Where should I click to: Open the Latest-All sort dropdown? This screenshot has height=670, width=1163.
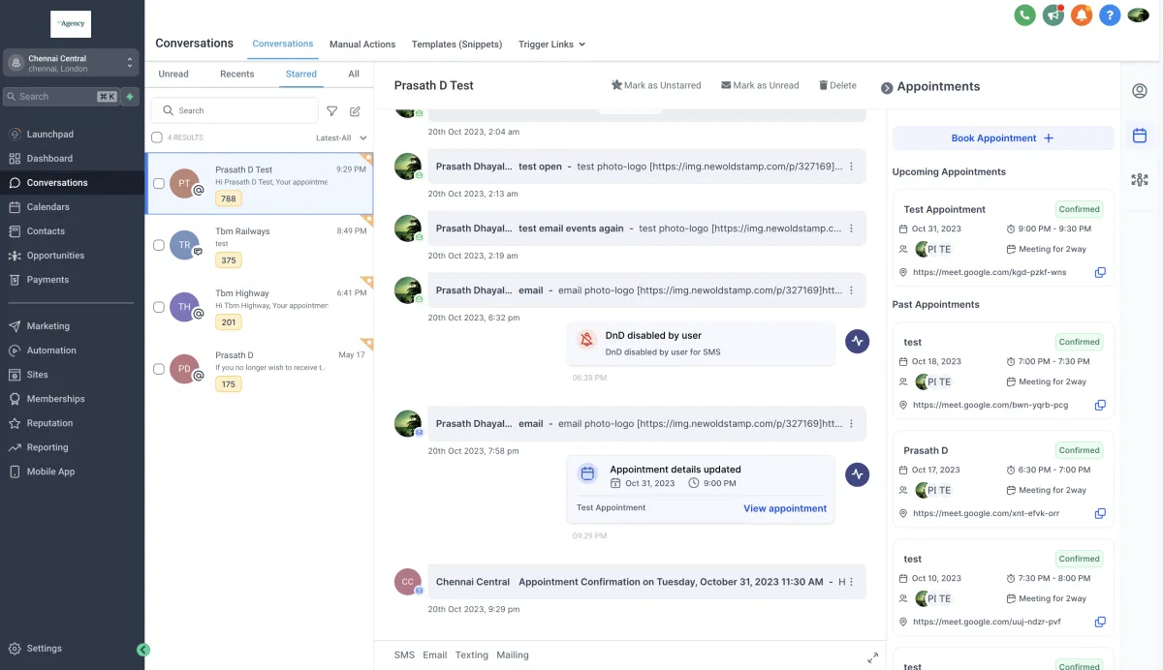pyautogui.click(x=341, y=137)
